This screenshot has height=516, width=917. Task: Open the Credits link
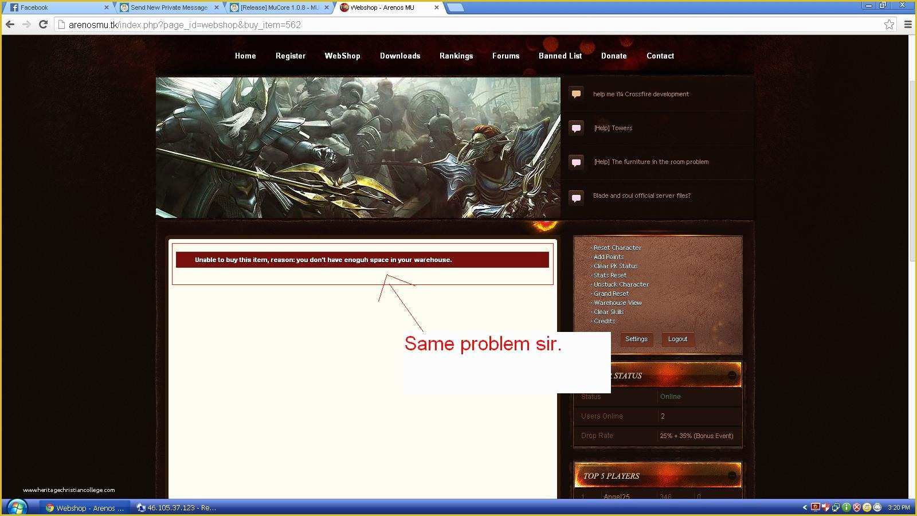[x=604, y=321]
